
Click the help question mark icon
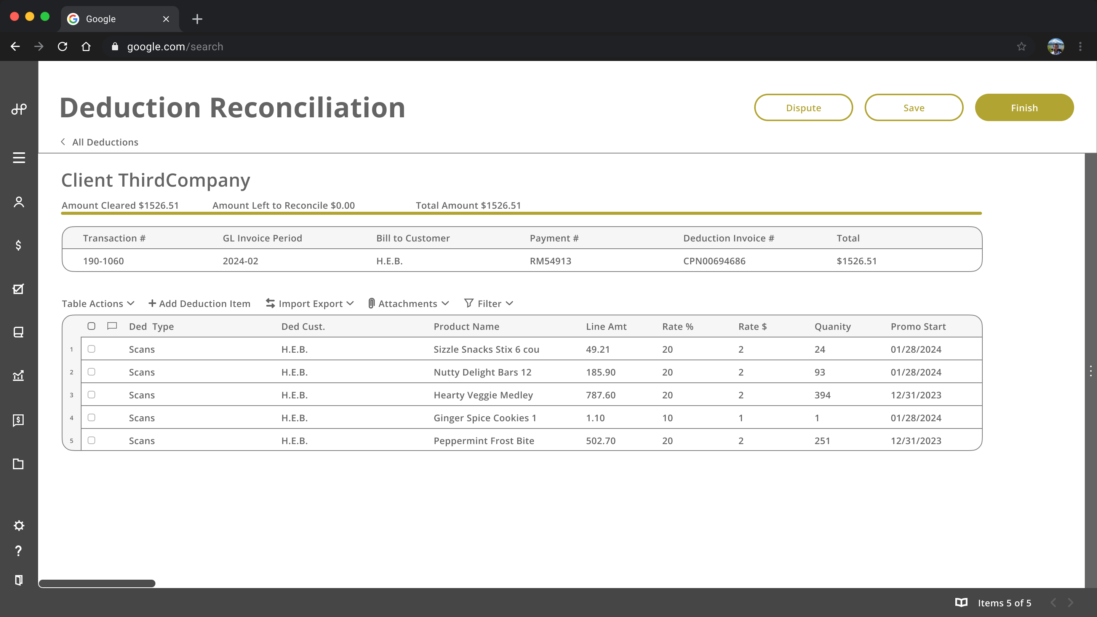(18, 551)
